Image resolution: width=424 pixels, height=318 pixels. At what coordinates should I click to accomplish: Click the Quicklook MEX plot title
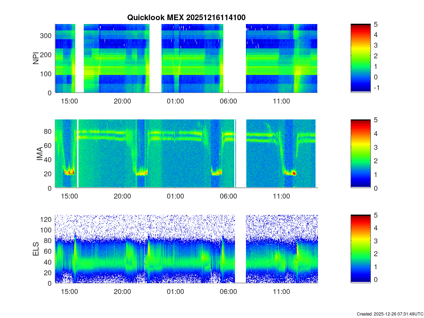pos(186,17)
